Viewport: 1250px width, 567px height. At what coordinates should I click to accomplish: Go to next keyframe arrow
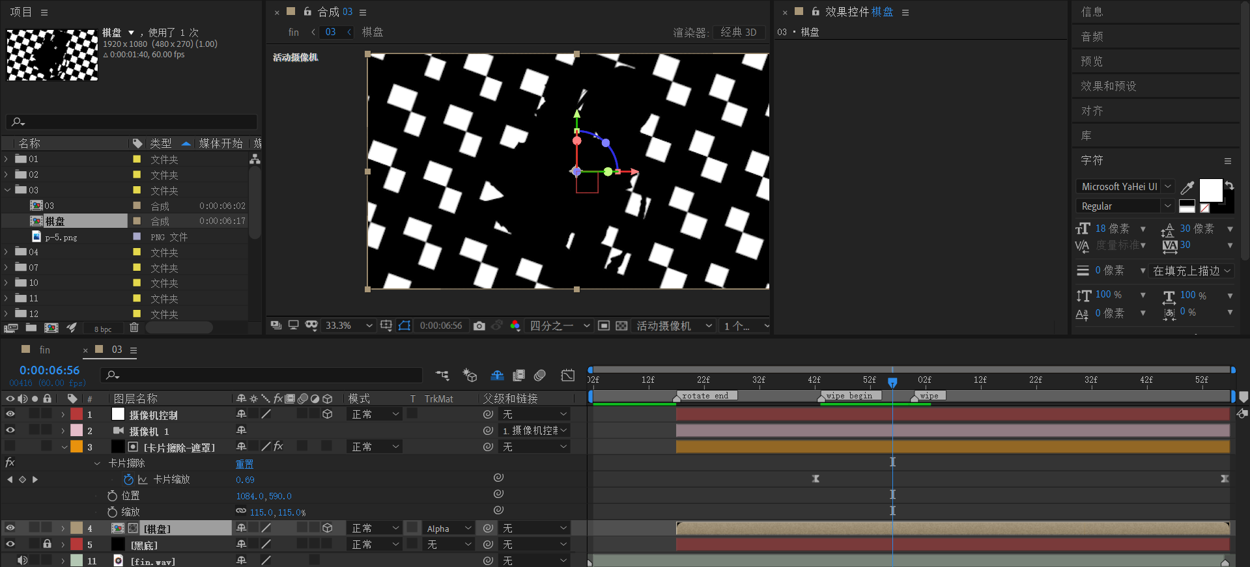point(35,480)
